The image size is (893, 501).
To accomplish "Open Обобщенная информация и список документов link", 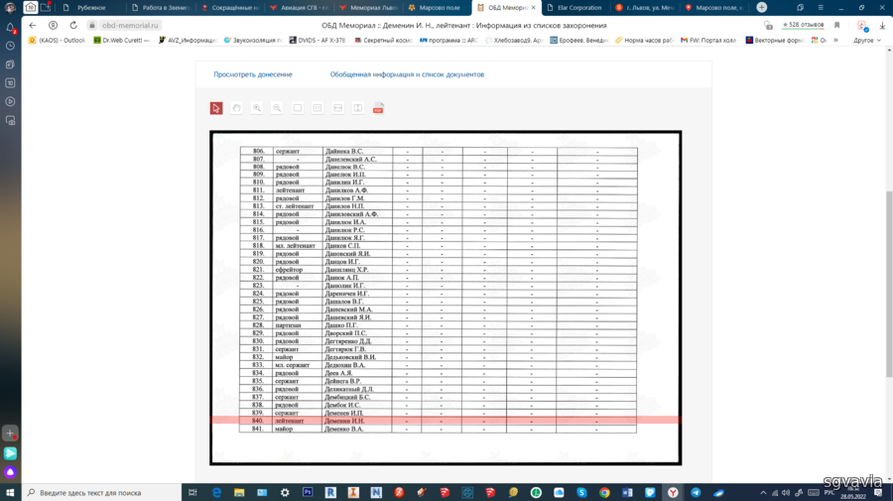I will 407,74.
